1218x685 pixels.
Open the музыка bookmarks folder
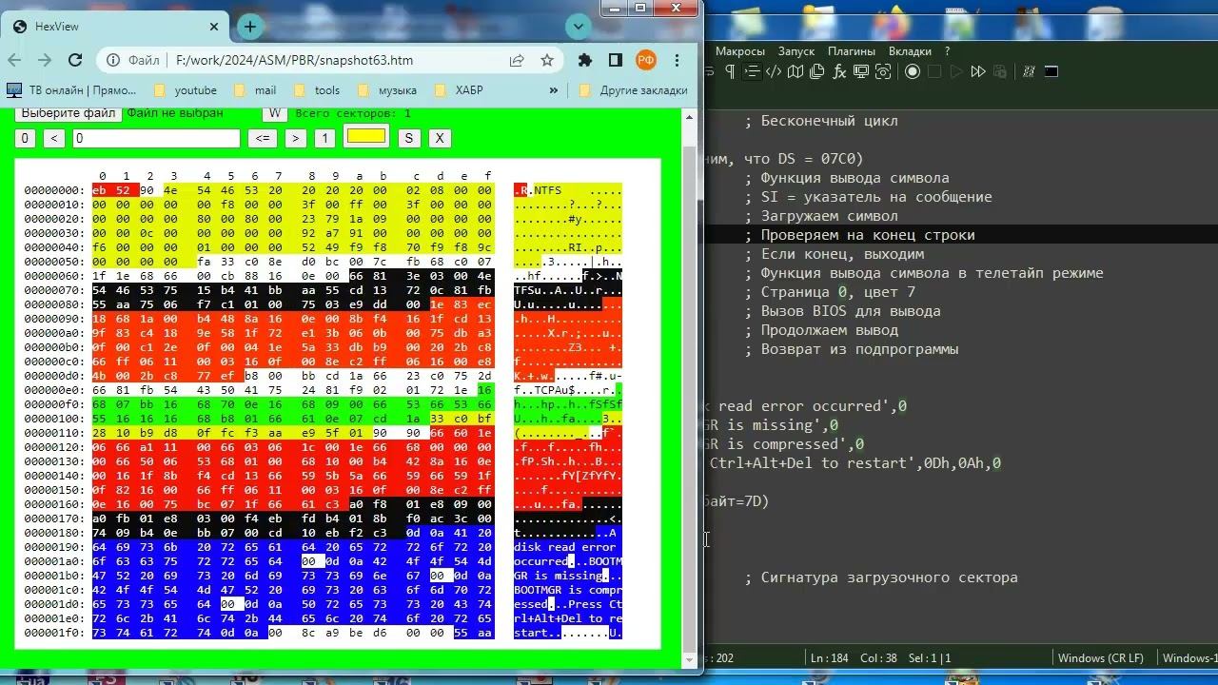(x=386, y=90)
